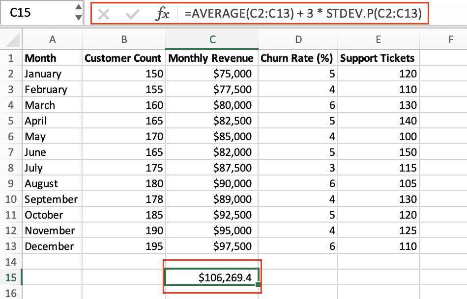Click the 'Month' header cell
The width and height of the screenshot is (467, 299).
(x=52, y=58)
